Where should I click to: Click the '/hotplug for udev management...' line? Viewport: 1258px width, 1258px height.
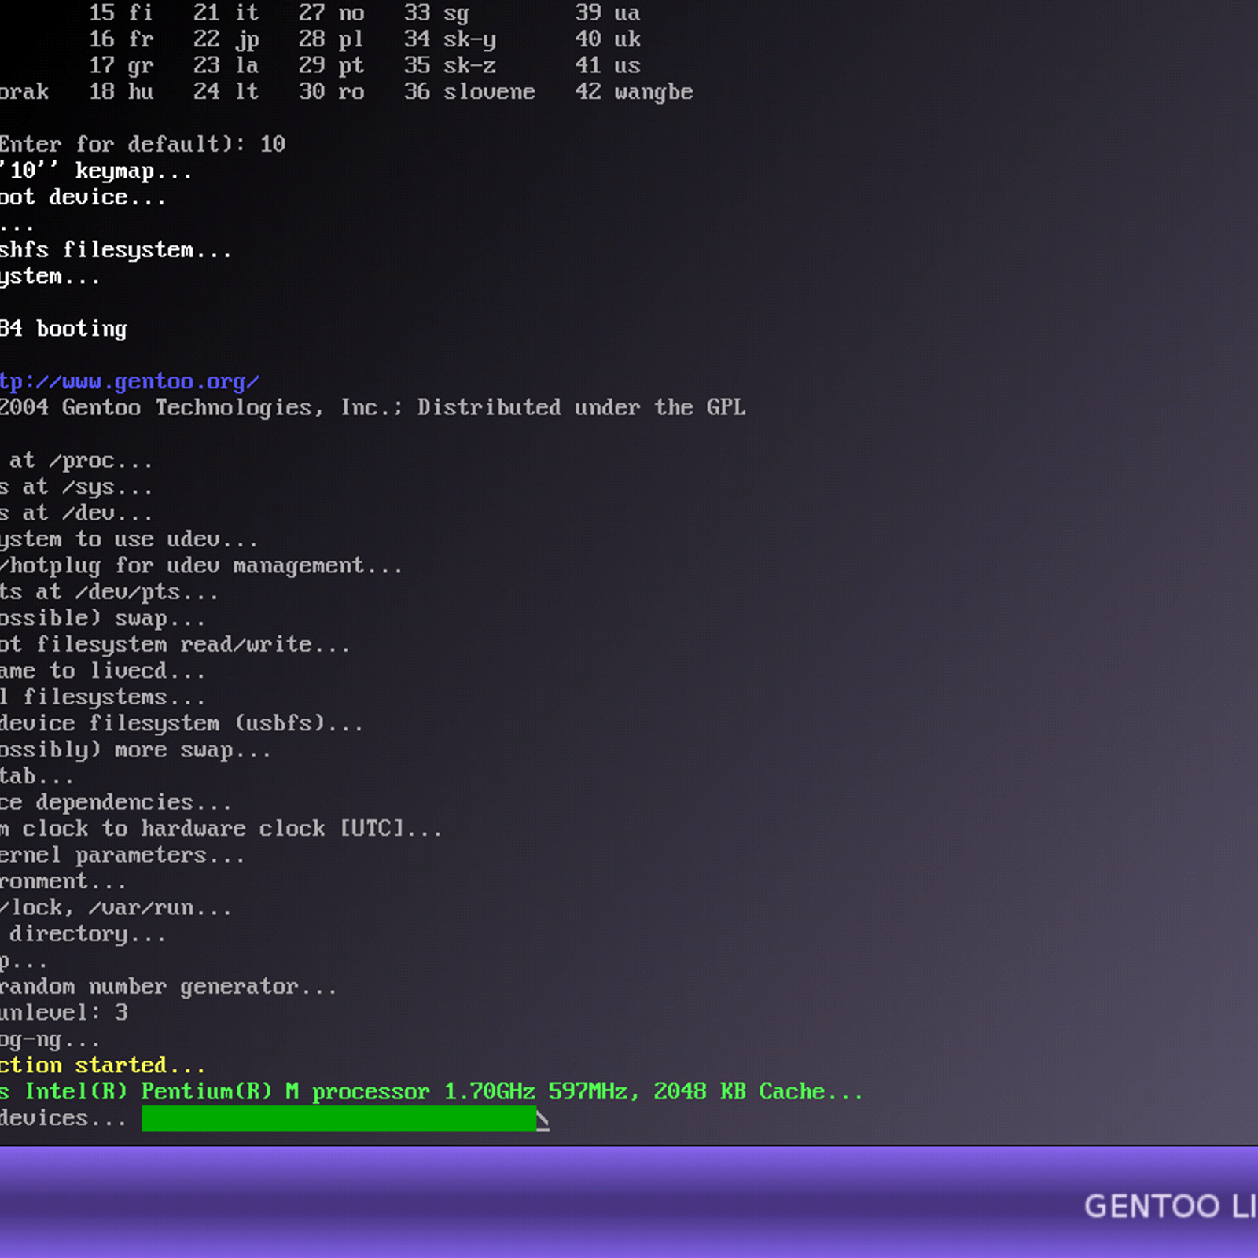201,566
